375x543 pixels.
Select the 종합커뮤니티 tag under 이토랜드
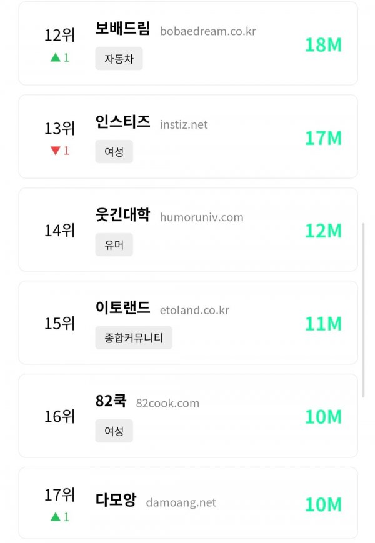click(134, 337)
